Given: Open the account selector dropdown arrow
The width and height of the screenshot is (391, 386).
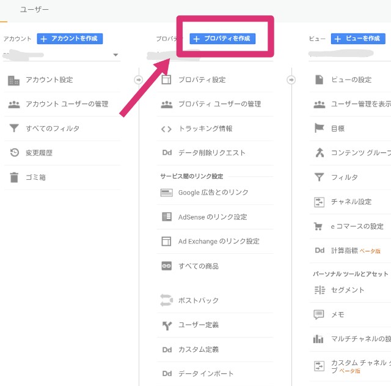Looking at the screenshot, I should point(115,54).
